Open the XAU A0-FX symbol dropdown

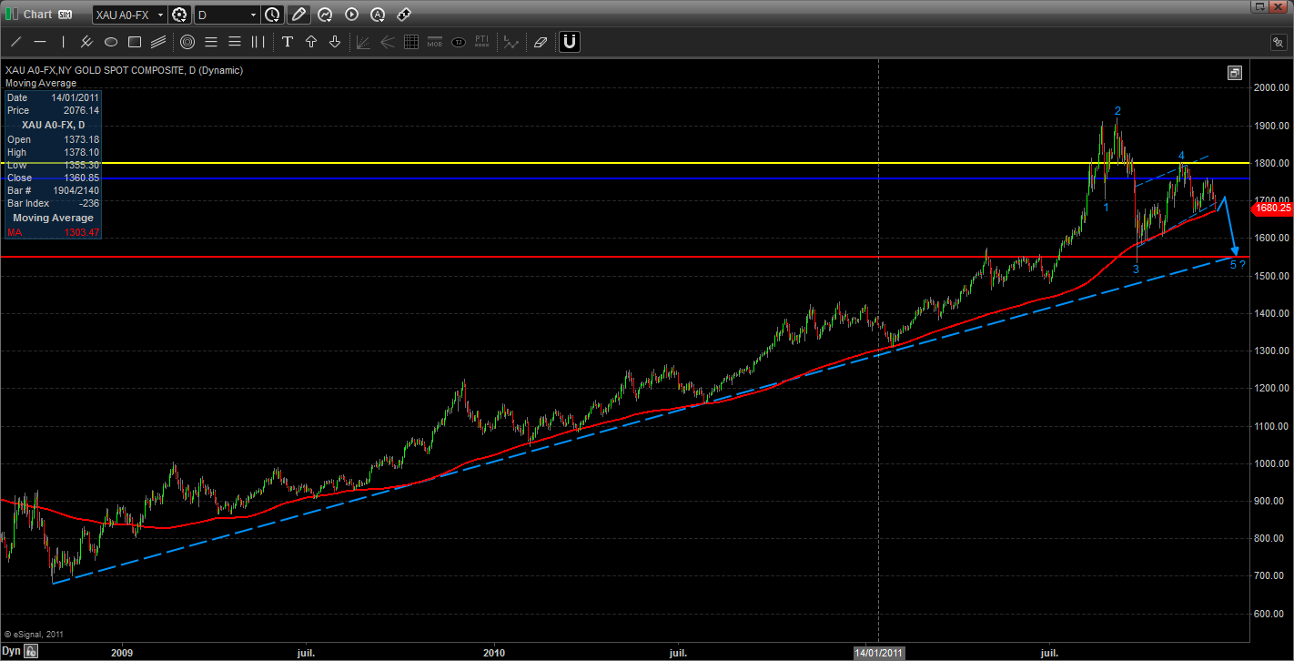click(x=161, y=15)
